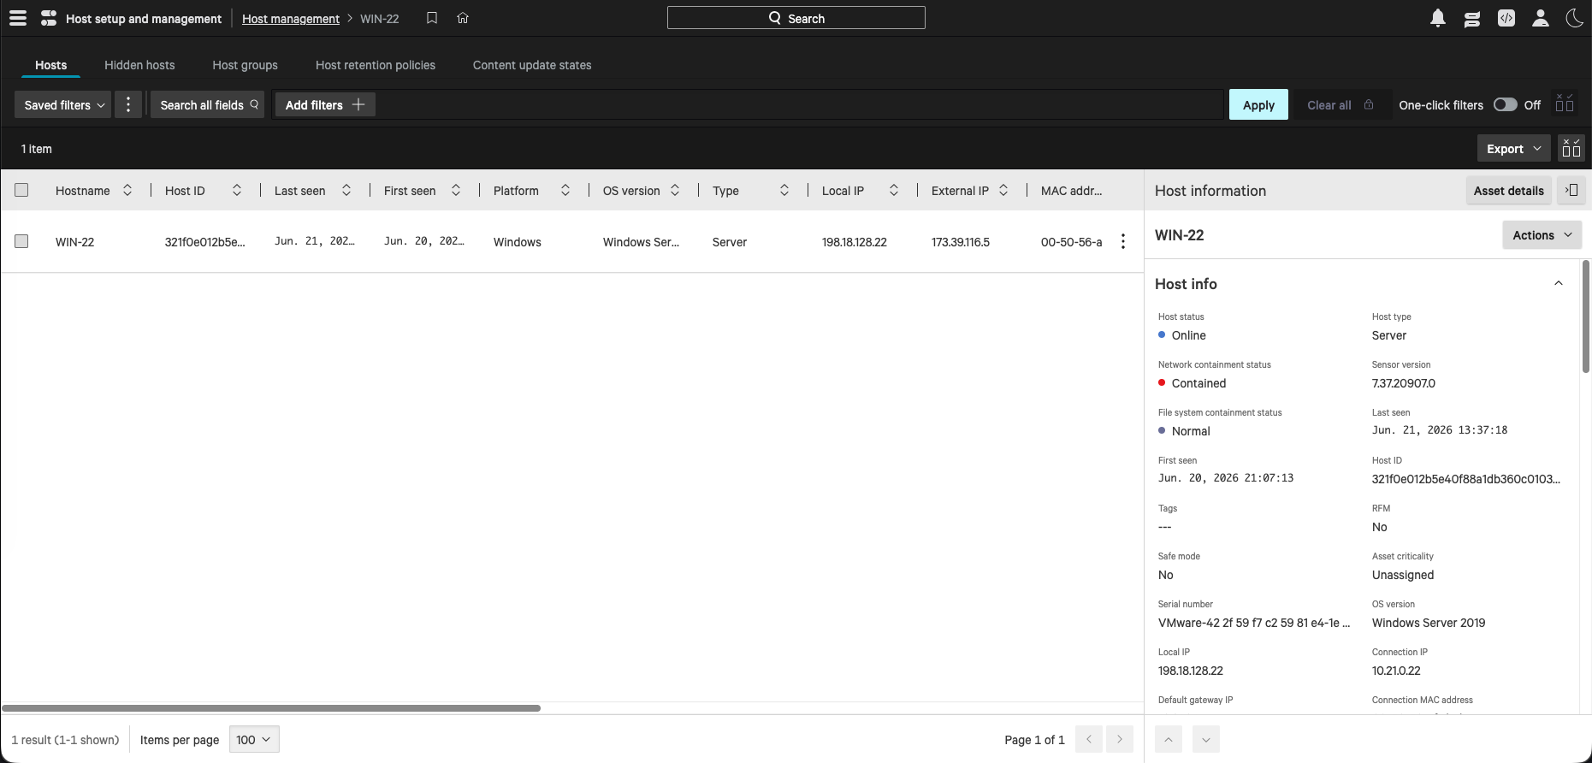Toggle One-click filters switch on
Screen dimensions: 1592x763
tap(1506, 104)
